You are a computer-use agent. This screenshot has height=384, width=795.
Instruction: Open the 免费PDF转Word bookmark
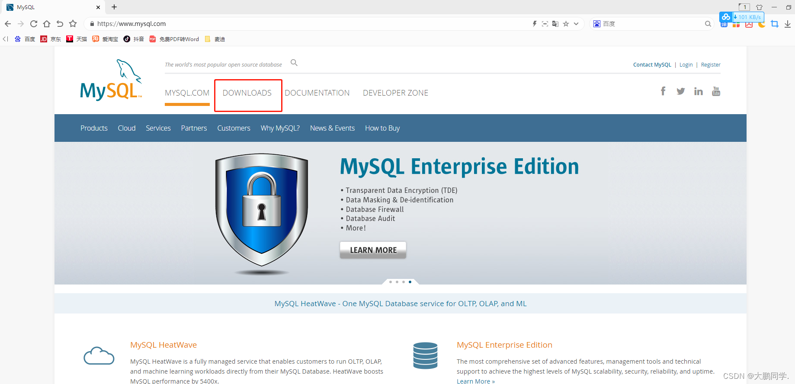pyautogui.click(x=174, y=39)
